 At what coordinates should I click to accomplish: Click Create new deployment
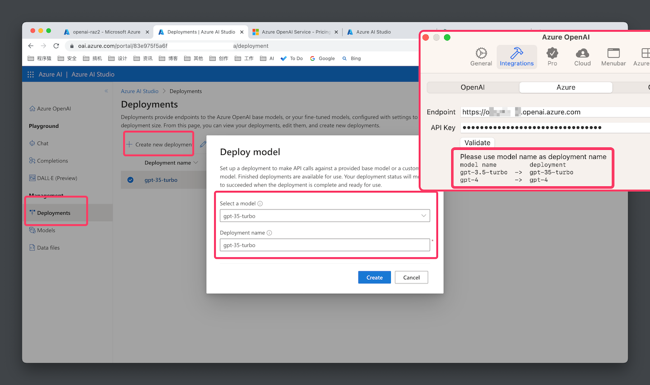tap(159, 144)
